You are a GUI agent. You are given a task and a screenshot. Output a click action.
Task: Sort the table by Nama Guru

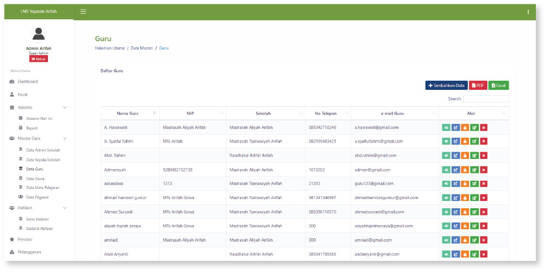pos(130,114)
